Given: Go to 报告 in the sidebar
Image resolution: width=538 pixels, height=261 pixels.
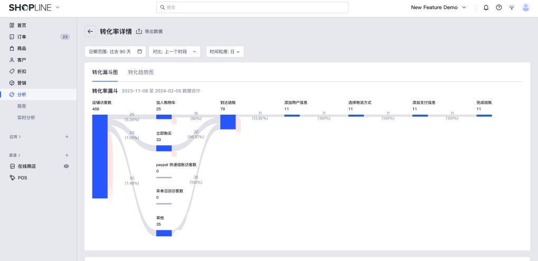Looking at the screenshot, I should tap(22, 106).
